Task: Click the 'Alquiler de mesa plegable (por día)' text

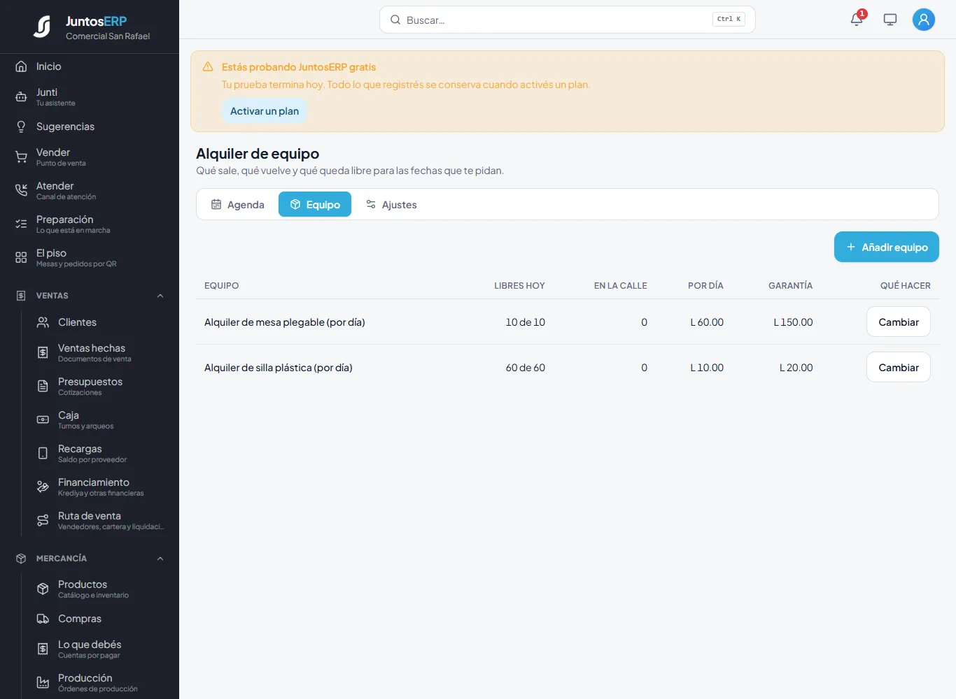Action: (285, 322)
